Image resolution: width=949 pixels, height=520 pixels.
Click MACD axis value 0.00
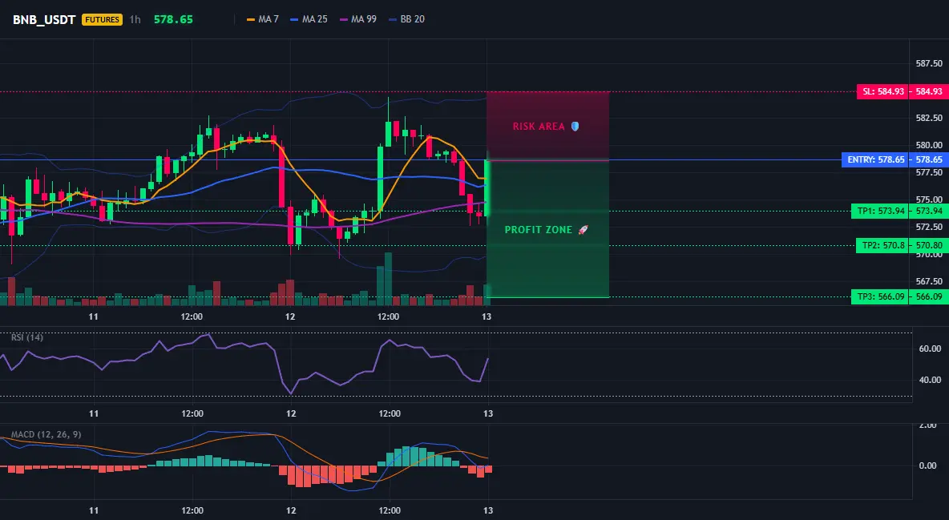(928, 466)
